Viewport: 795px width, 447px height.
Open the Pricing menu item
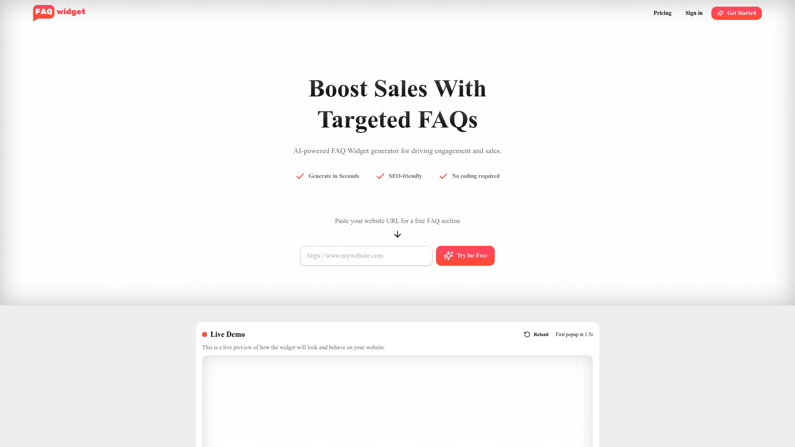pos(662,13)
